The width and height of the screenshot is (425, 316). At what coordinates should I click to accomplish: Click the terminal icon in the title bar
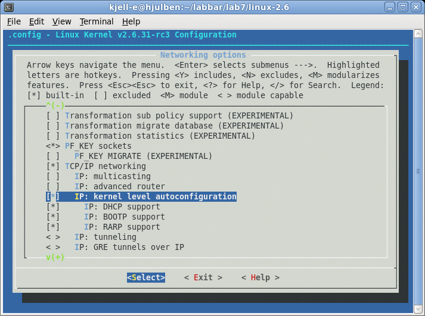(x=9, y=7)
